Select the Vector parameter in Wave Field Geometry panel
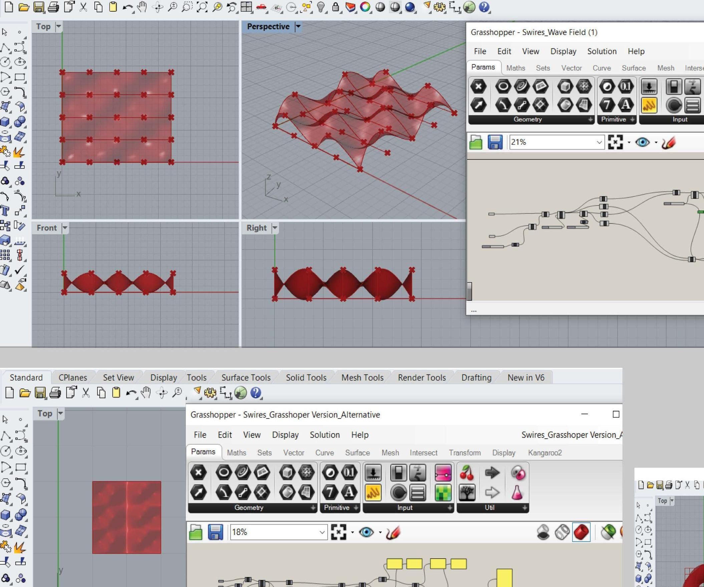Image resolution: width=704 pixels, height=587 pixels. pyautogui.click(x=478, y=105)
